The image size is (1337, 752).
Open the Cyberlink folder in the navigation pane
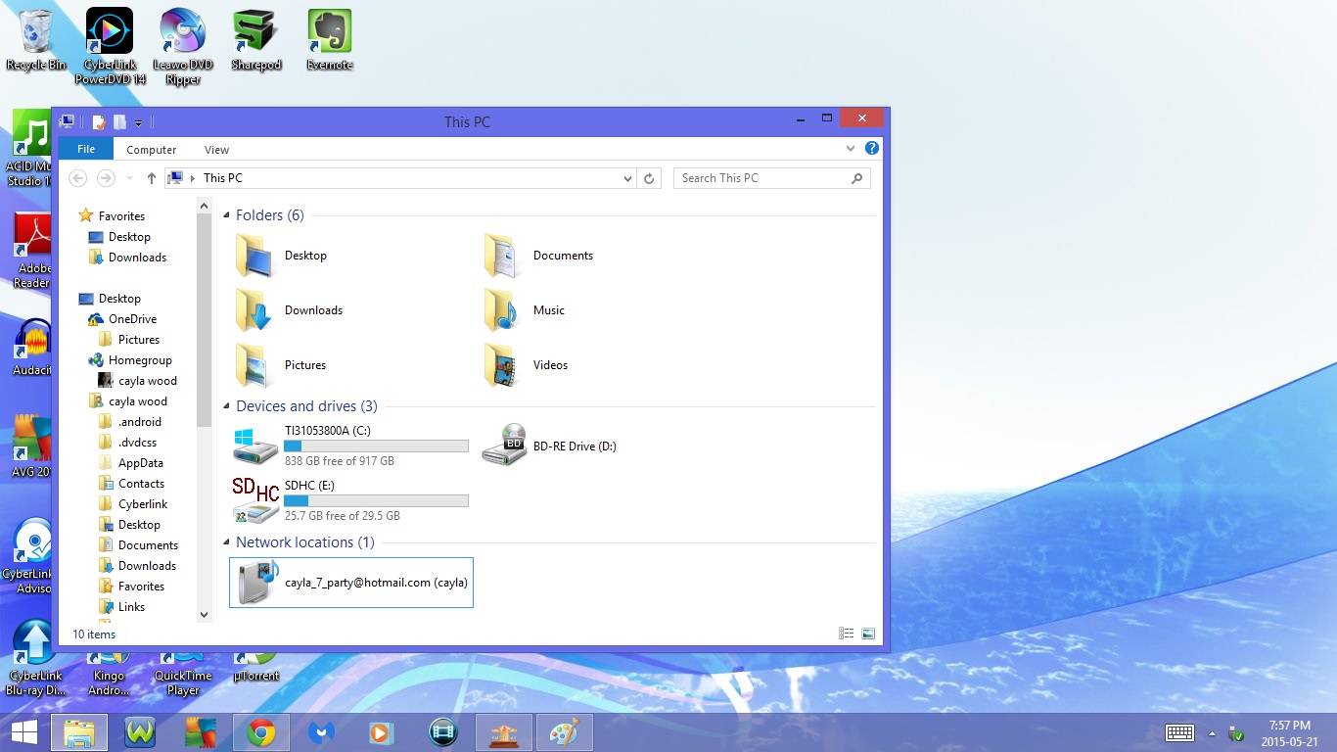133,504
